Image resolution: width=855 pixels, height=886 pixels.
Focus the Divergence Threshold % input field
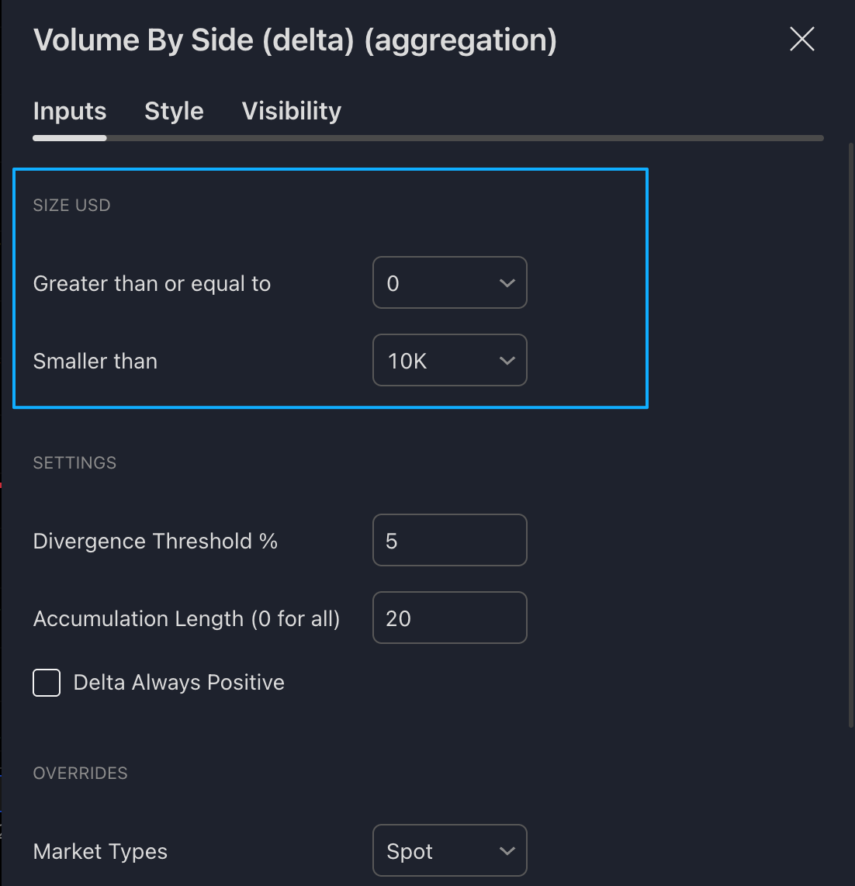tap(449, 541)
